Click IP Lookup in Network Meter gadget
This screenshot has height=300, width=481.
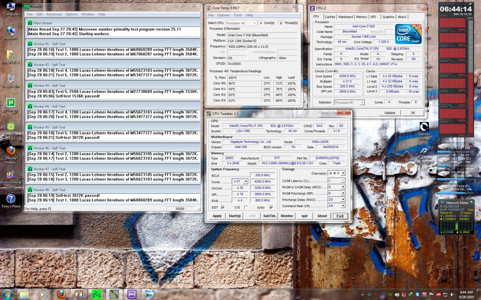click(465, 213)
